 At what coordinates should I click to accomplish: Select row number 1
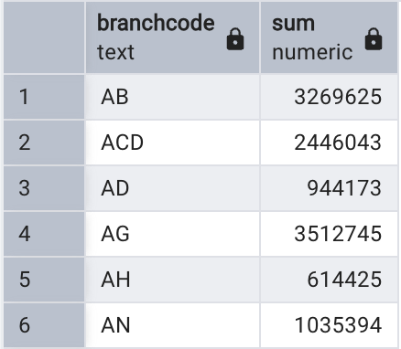pyautogui.click(x=44, y=97)
